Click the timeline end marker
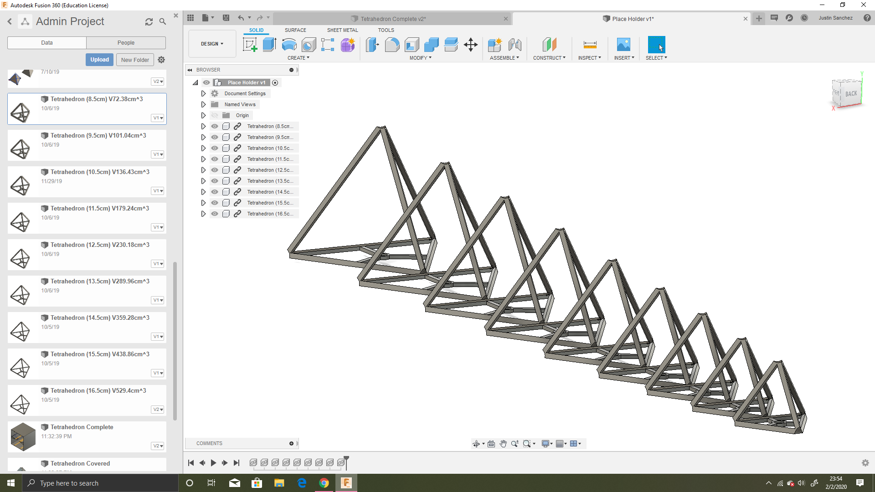 [346, 462]
